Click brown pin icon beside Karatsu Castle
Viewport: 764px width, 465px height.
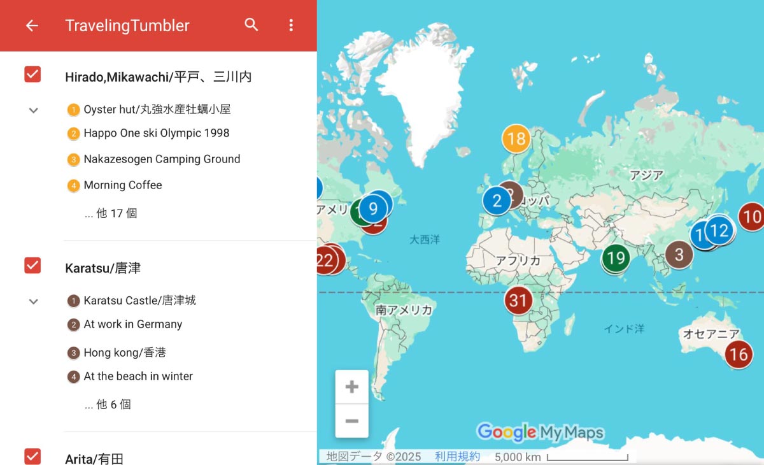pos(73,301)
